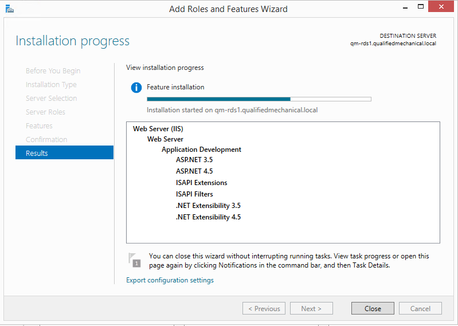This screenshot has width=458, height=326.
Task: Click ISAPI Filters entry
Action: pyautogui.click(x=194, y=194)
